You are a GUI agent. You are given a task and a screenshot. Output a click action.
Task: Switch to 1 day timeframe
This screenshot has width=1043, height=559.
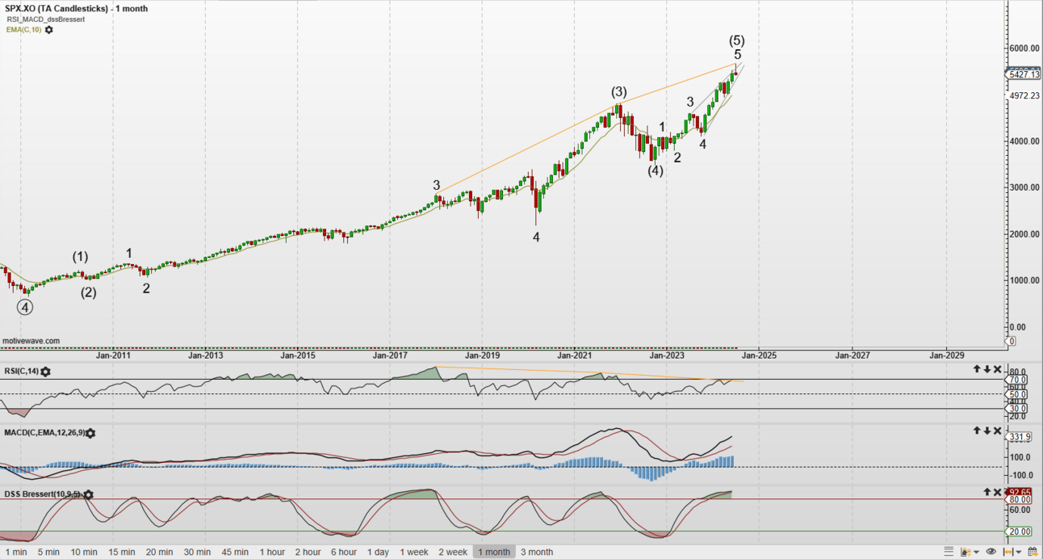point(378,552)
